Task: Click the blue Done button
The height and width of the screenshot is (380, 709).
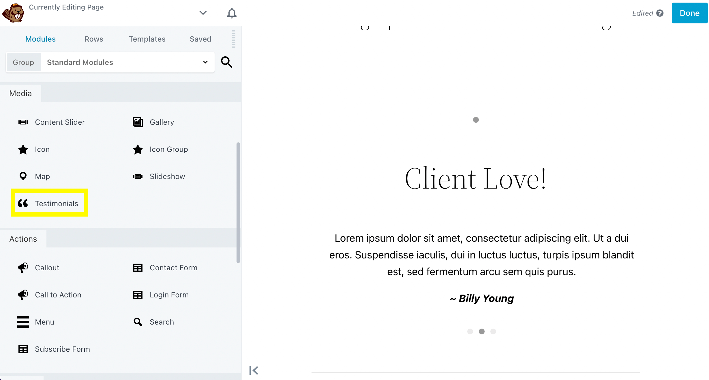Action: 689,13
